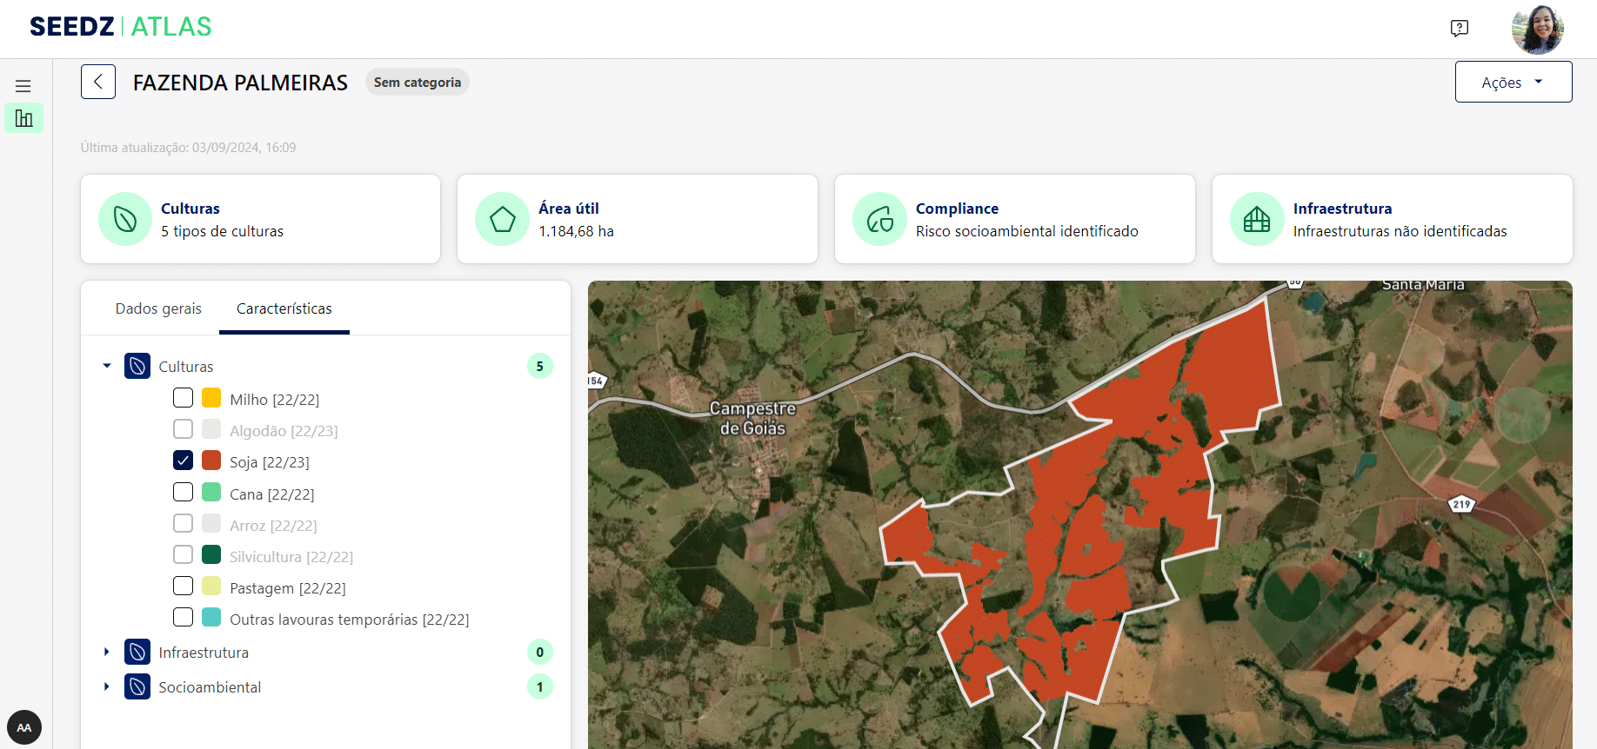1597x749 pixels.
Task: Click the Culturas leaf card icon
Action: coord(125,219)
